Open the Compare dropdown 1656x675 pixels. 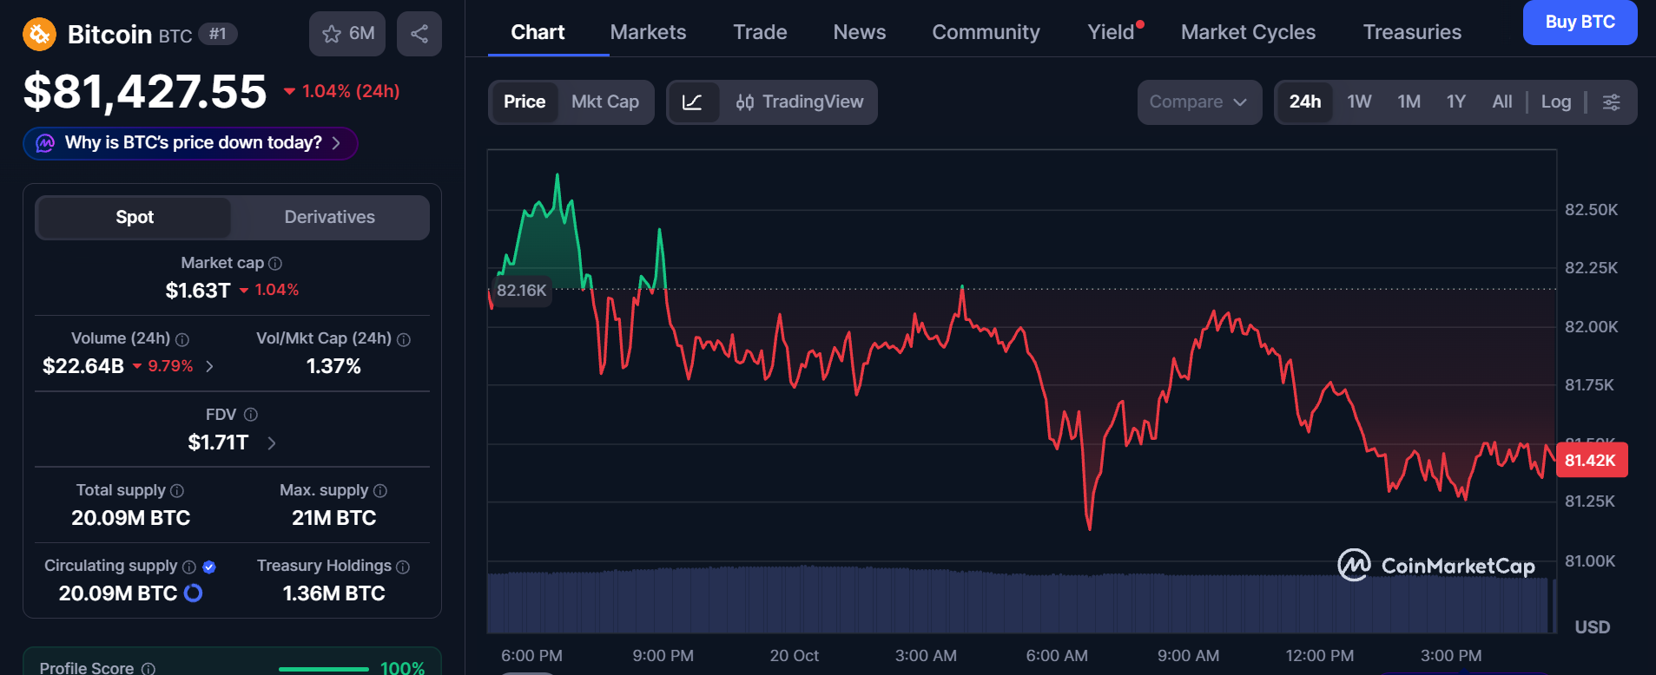click(1199, 102)
